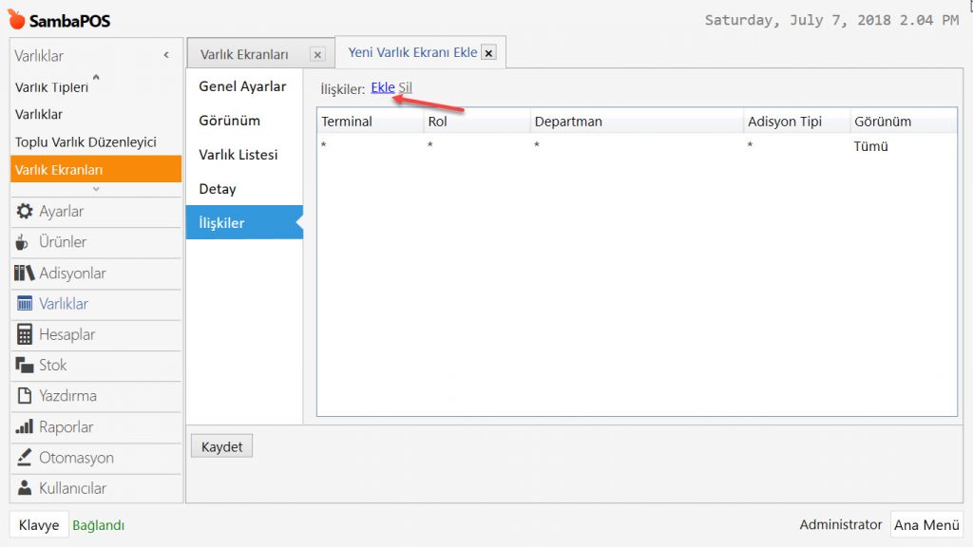Open Stok using its boxes icon
Image resolution: width=973 pixels, height=547 pixels.
click(25, 365)
